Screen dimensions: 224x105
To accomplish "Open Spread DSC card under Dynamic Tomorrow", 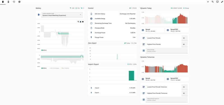I will pyautogui.click(x=177, y=79).
